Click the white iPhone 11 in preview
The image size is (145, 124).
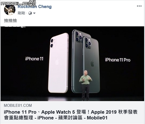click(x=58, y=63)
